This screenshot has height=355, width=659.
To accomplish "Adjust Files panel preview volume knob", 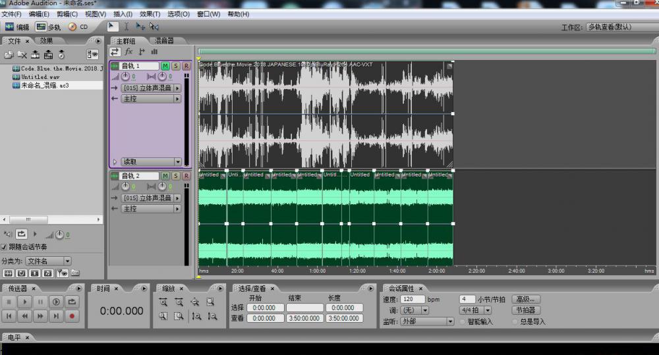I will pos(60,235).
